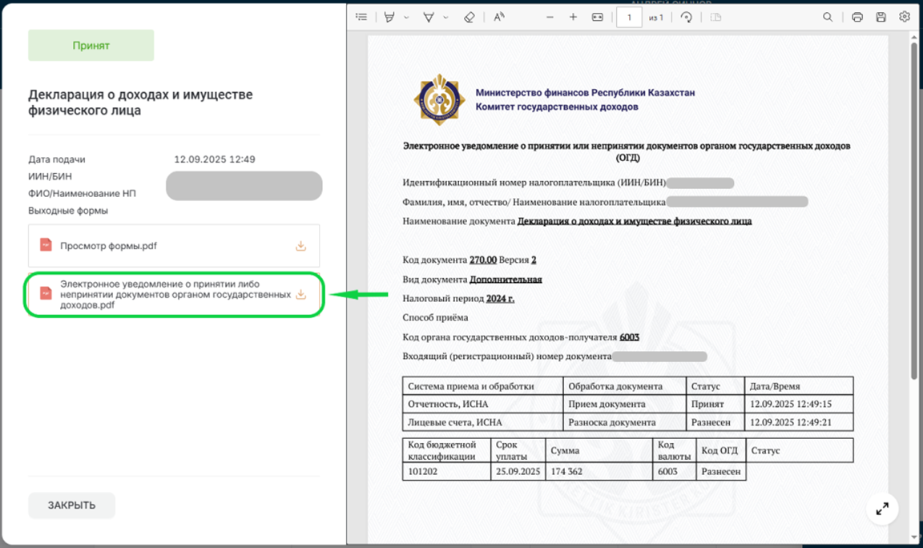
Task: Click the Принят status badge
Action: coord(91,46)
